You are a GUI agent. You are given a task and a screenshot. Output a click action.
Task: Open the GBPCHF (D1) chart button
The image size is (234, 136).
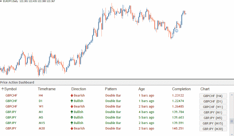point(213,101)
